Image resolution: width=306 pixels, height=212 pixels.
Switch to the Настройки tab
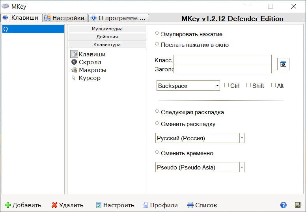(65, 18)
